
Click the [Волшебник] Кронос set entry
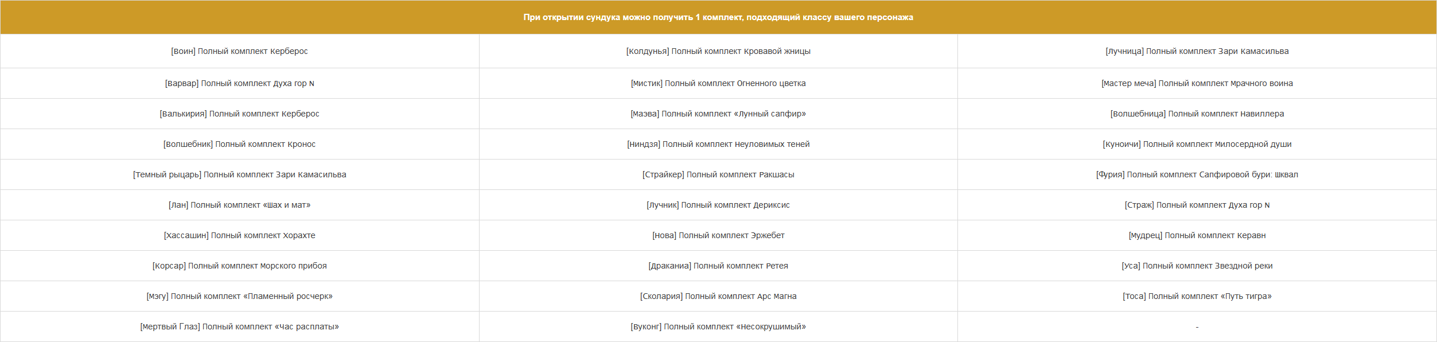tap(240, 144)
